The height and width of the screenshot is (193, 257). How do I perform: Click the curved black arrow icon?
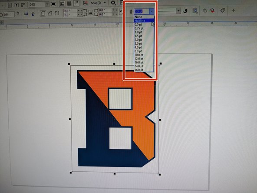coord(185,11)
